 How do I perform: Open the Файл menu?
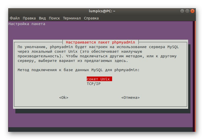click(x=15, y=18)
